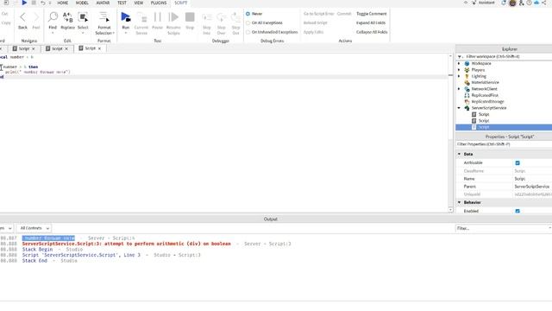Viewport: 552px width, 311px height.
Task: Click the ribbon Stop square icon
Action: coord(190,17)
